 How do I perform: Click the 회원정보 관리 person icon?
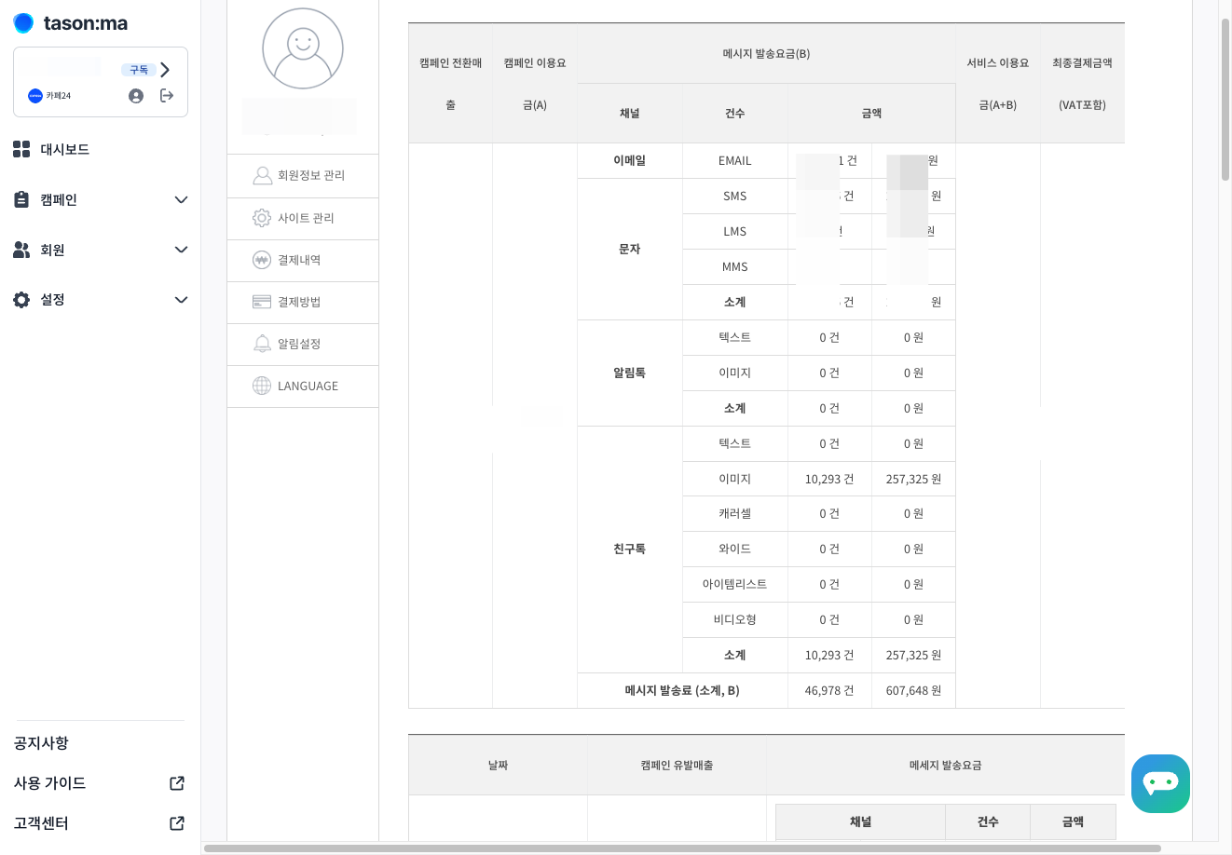(262, 175)
